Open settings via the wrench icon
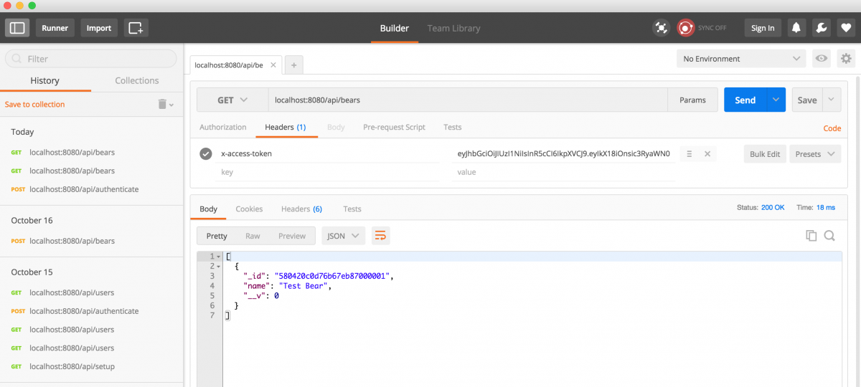This screenshot has height=387, width=861. 822,28
